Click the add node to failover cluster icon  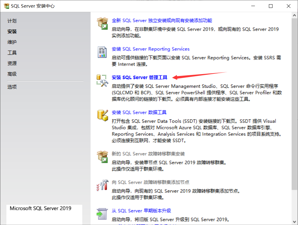point(103,185)
